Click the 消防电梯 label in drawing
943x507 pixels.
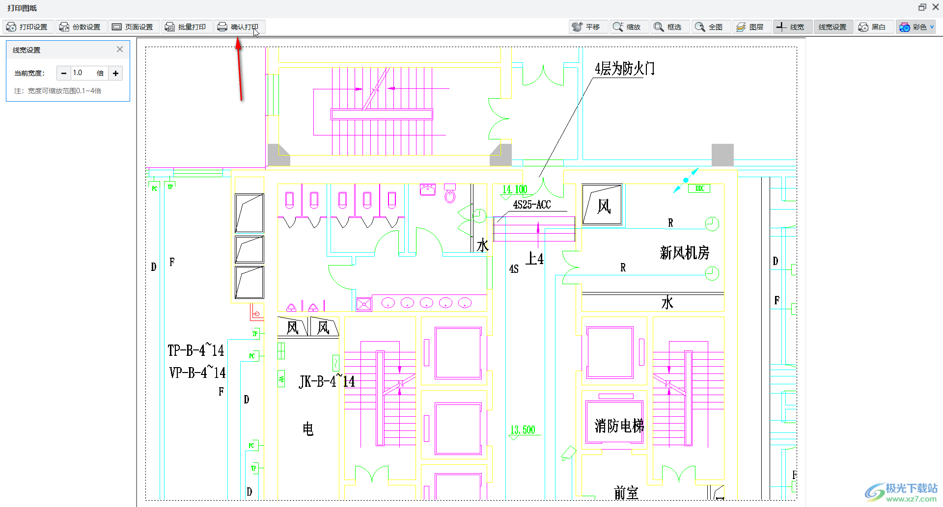(x=619, y=426)
